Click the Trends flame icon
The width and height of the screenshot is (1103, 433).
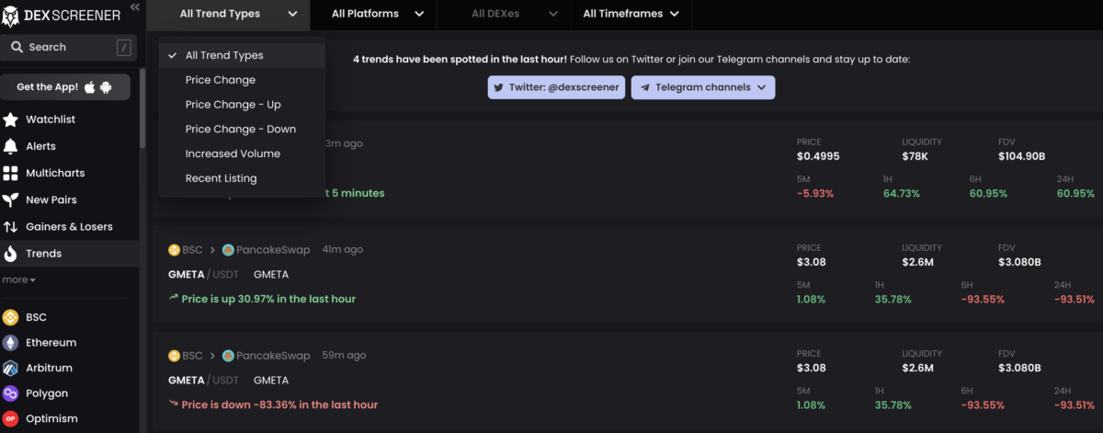(11, 254)
